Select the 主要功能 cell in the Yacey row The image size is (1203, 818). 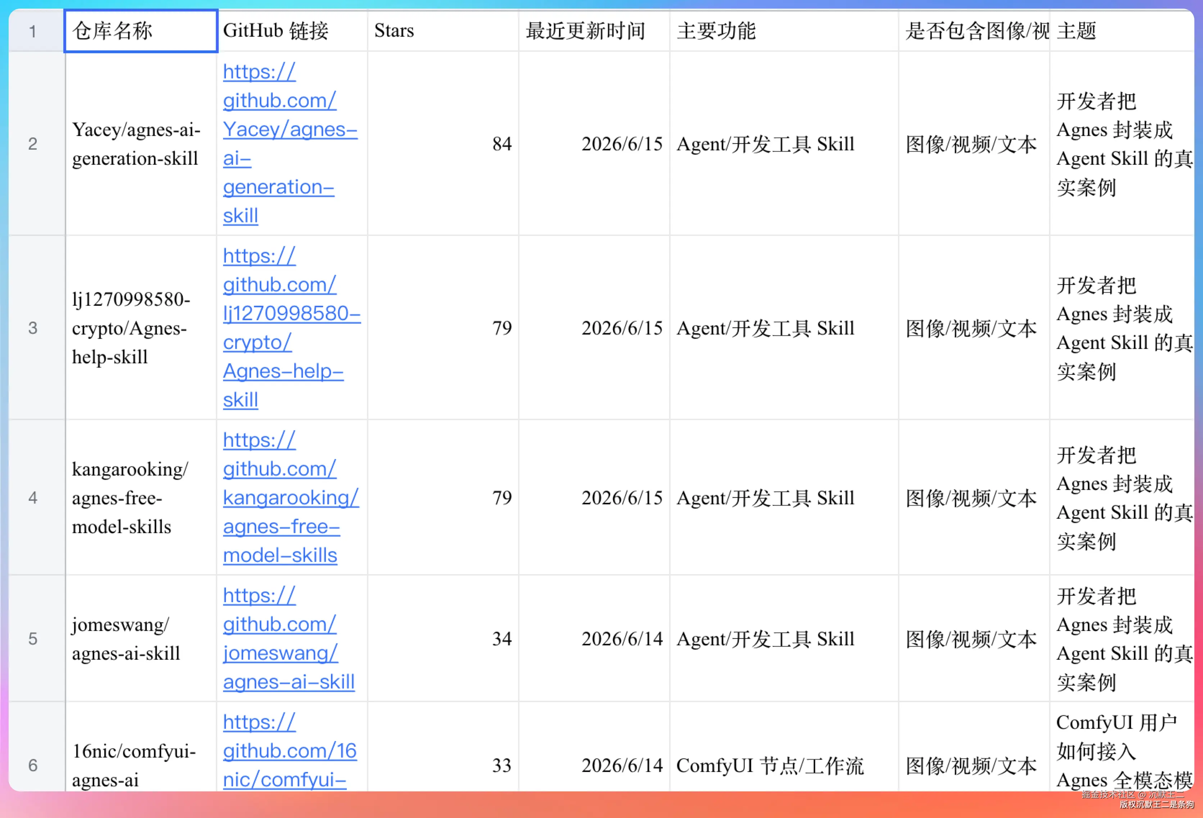[784, 144]
